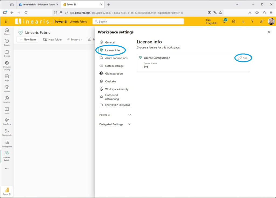The width and height of the screenshot is (276, 198).
Task: Click the Power BI header link
Action: [61, 22]
